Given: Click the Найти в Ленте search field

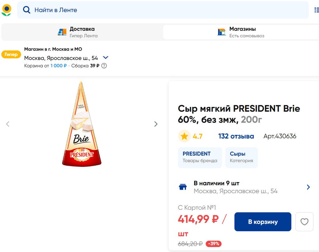Looking at the screenshot, I should coord(162,10).
